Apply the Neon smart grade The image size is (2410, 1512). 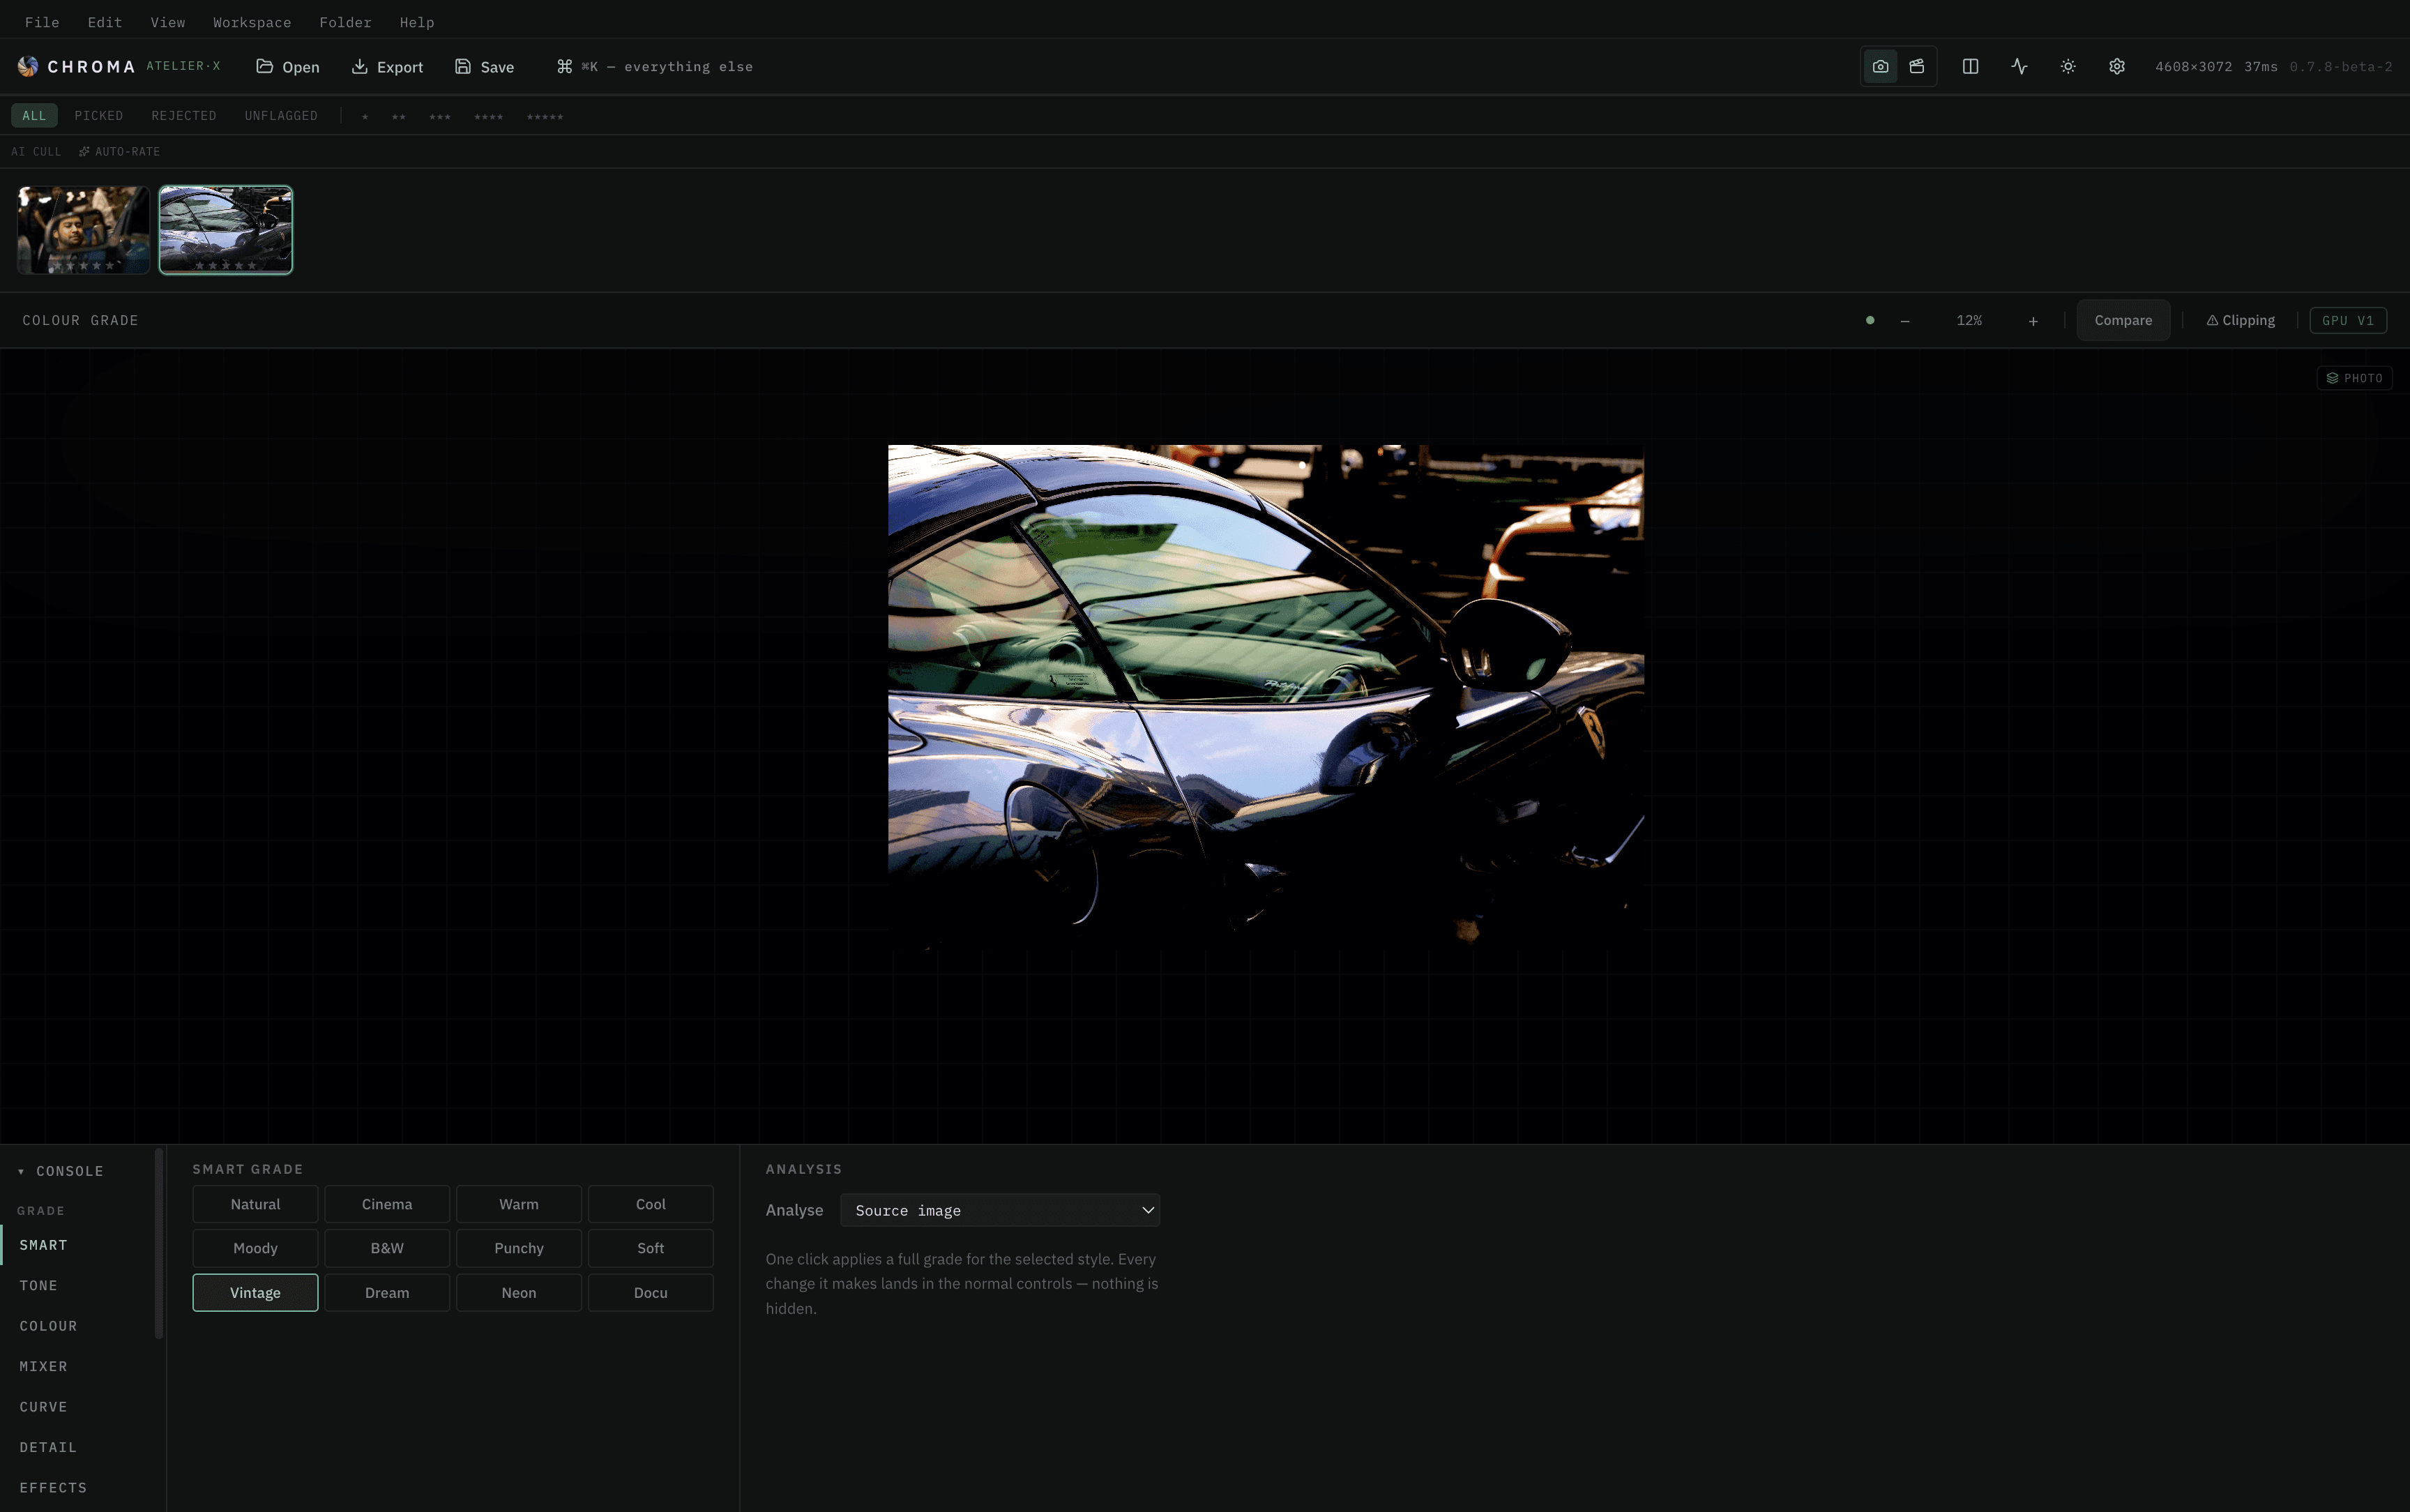click(519, 1293)
